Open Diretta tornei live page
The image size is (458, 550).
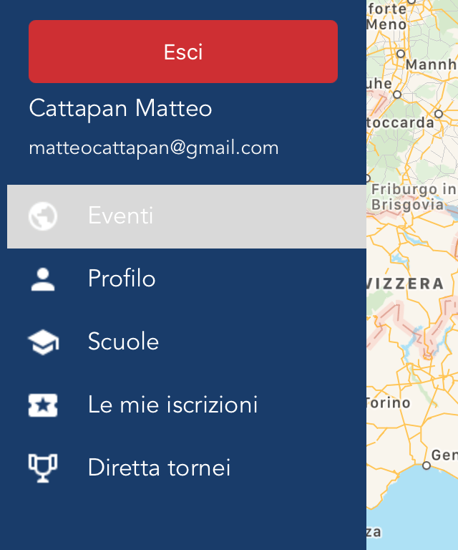tap(159, 468)
